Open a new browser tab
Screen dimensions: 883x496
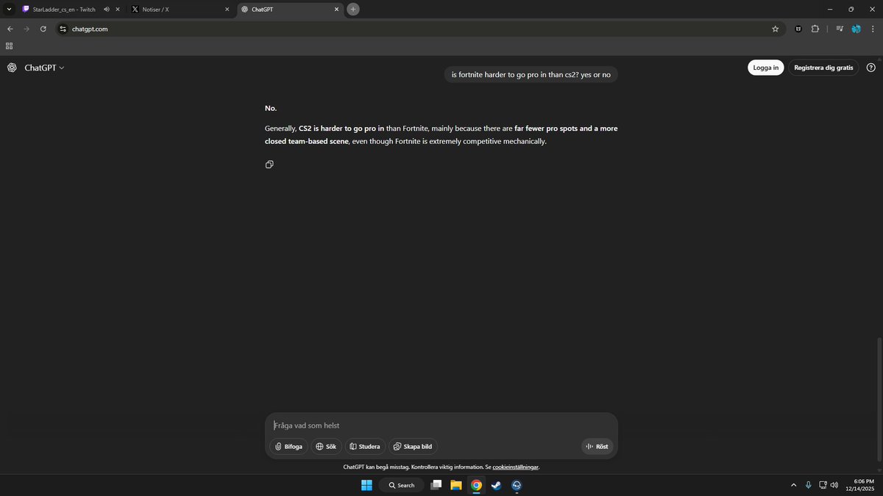click(x=353, y=10)
